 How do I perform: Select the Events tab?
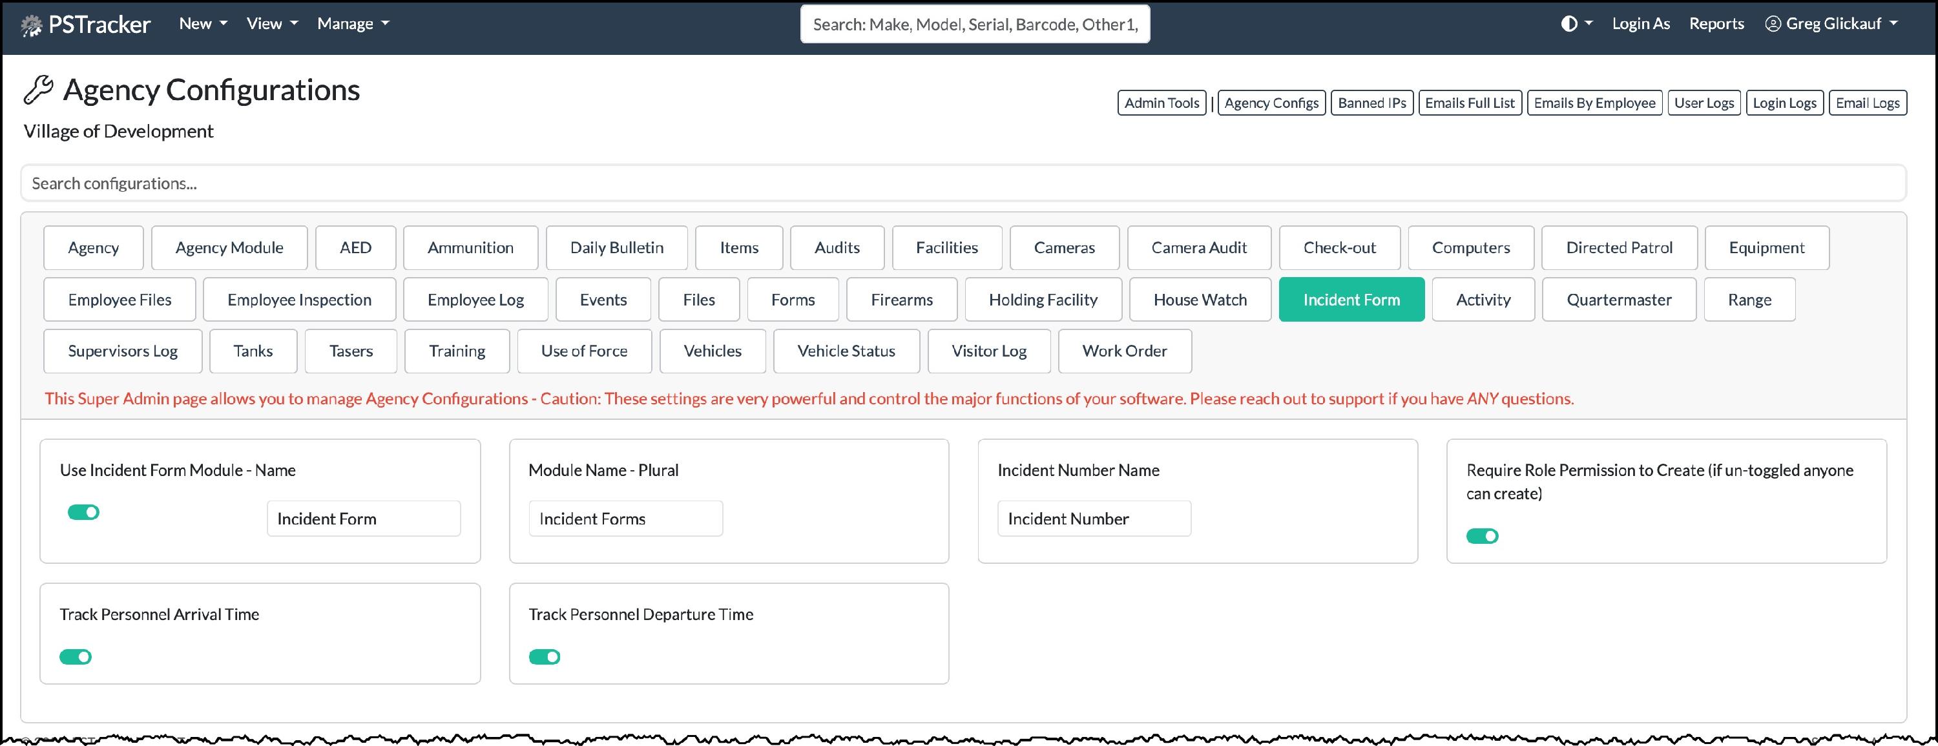tap(603, 299)
